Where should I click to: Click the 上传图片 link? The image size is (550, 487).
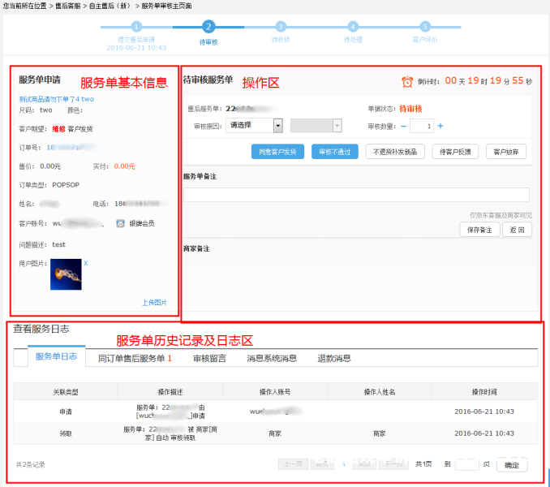click(154, 302)
